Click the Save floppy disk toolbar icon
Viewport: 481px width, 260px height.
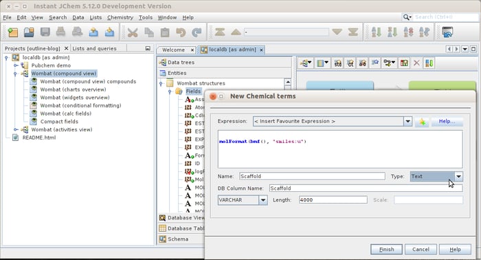pos(45,32)
